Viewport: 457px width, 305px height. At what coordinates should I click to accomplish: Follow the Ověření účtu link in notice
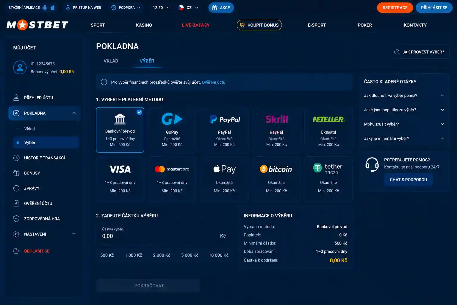214,82
